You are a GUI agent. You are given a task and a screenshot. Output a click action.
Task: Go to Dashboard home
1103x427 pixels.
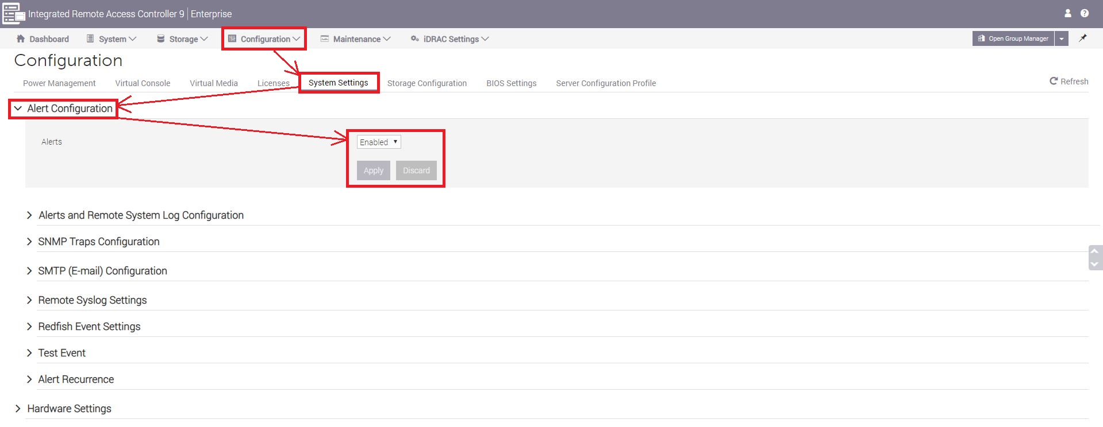tap(43, 39)
